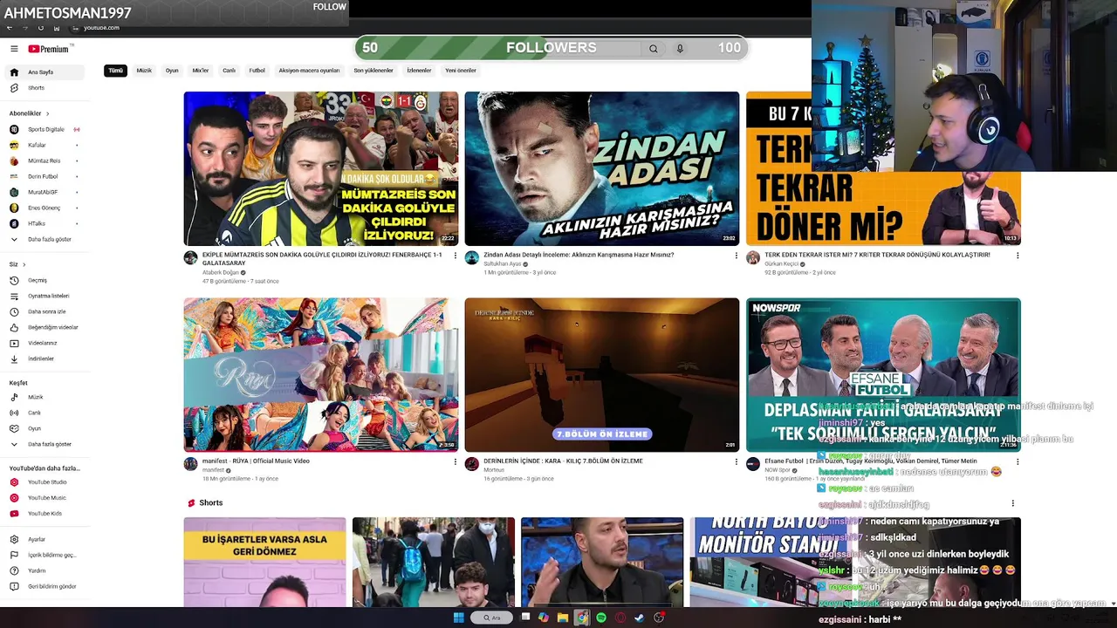
Task: Expand Daha fazla göster under Abonelikler
Action: pos(44,239)
